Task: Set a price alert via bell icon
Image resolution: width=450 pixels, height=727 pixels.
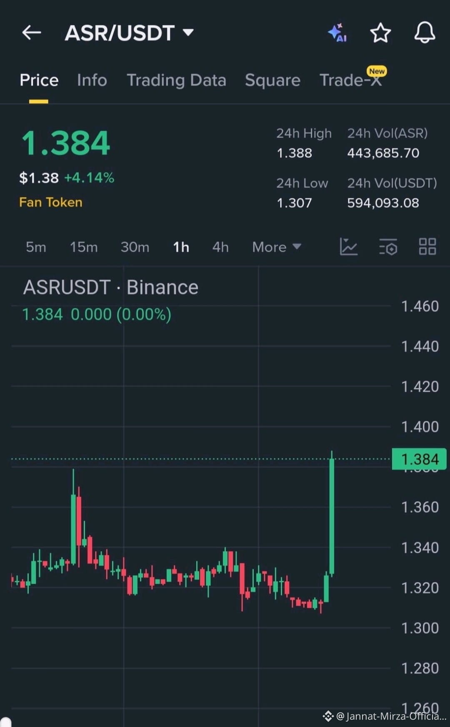Action: tap(425, 32)
